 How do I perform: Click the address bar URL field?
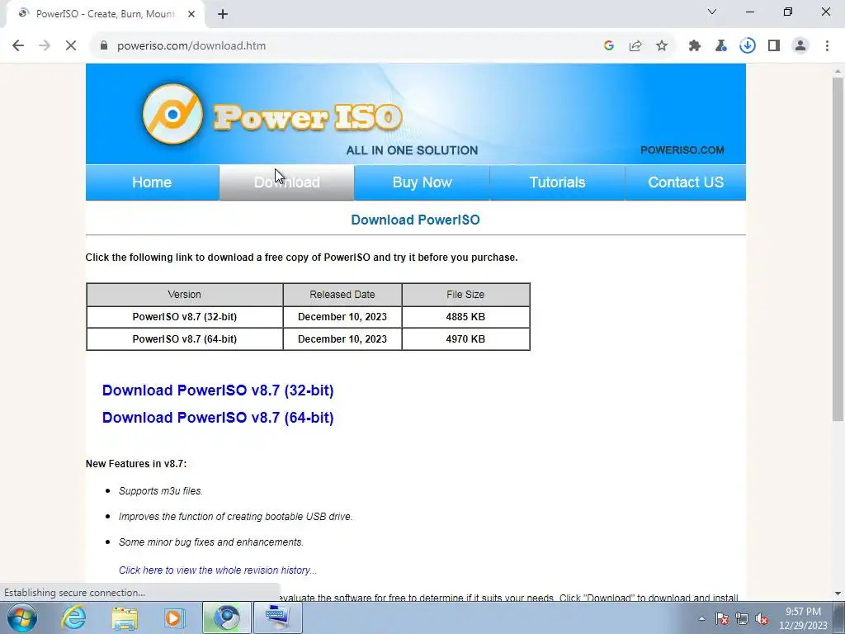[x=345, y=46]
